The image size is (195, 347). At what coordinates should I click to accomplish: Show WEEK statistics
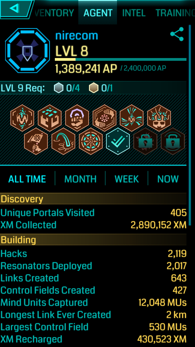tap(127, 179)
